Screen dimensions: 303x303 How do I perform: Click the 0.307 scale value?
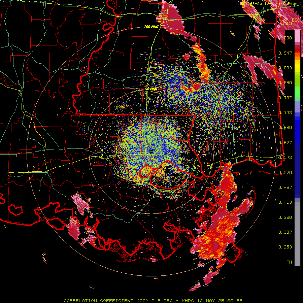(285, 232)
